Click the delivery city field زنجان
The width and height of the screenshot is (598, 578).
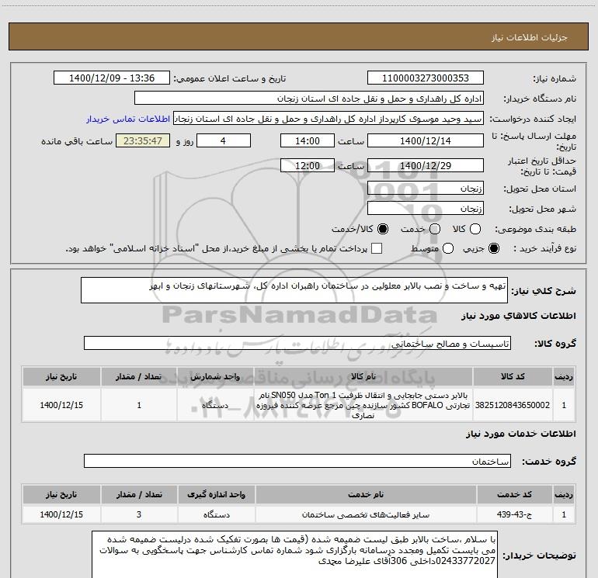[x=426, y=209]
